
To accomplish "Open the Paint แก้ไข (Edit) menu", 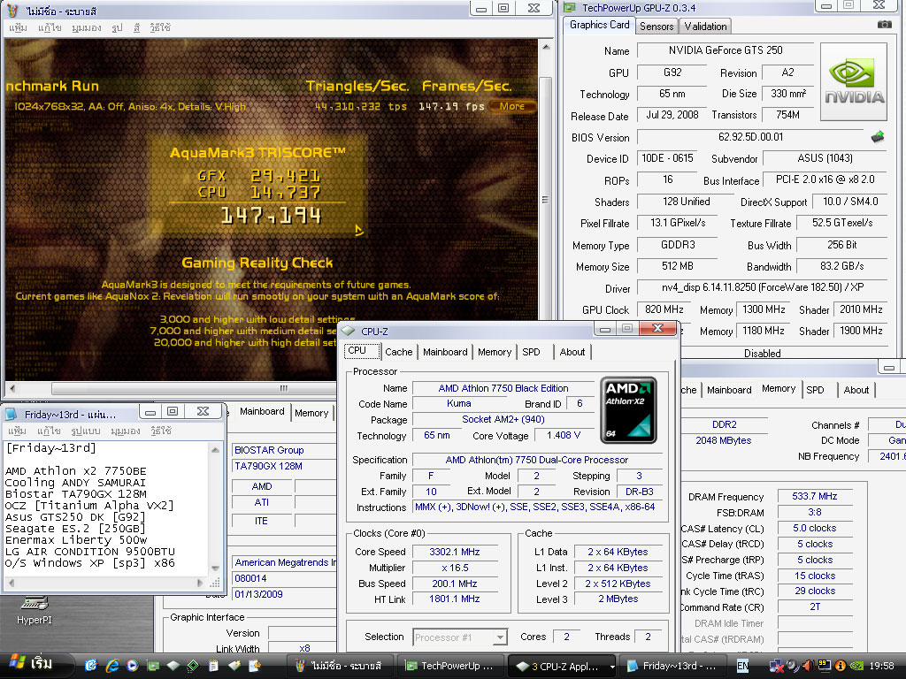I will pyautogui.click(x=50, y=27).
